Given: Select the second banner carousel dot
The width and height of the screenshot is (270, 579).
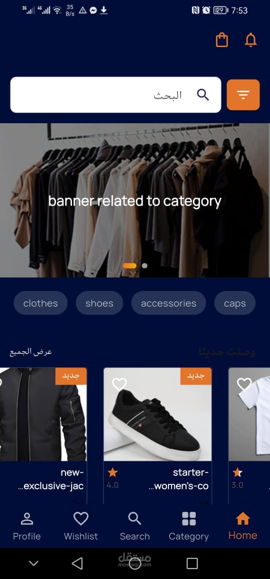Looking at the screenshot, I should [x=144, y=265].
